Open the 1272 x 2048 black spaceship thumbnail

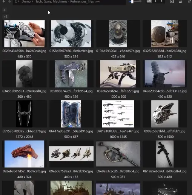tap(24, 114)
